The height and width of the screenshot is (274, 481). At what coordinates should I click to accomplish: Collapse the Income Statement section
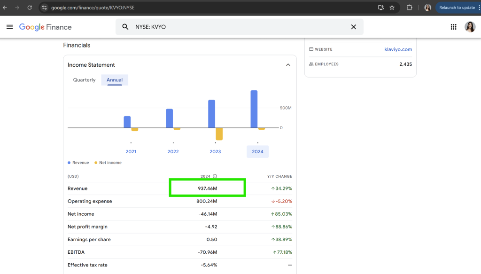[x=288, y=65]
